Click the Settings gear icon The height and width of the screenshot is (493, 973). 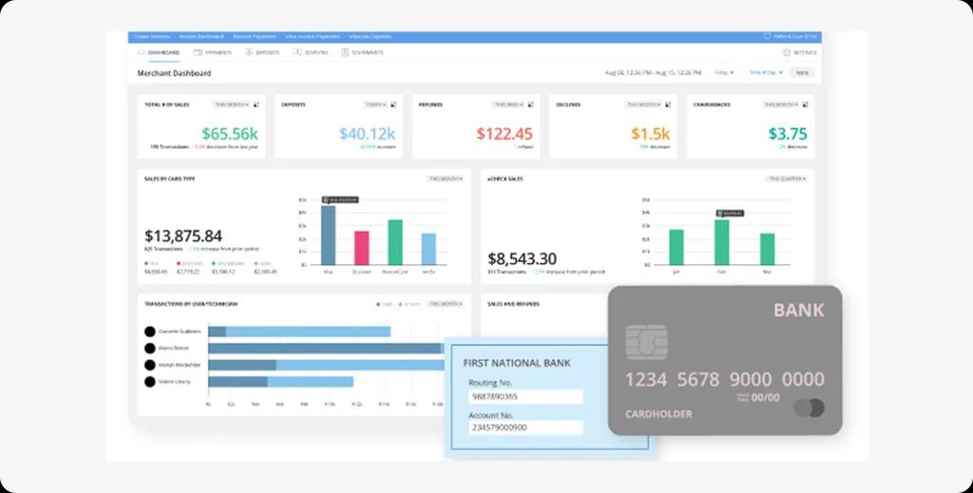(x=787, y=52)
